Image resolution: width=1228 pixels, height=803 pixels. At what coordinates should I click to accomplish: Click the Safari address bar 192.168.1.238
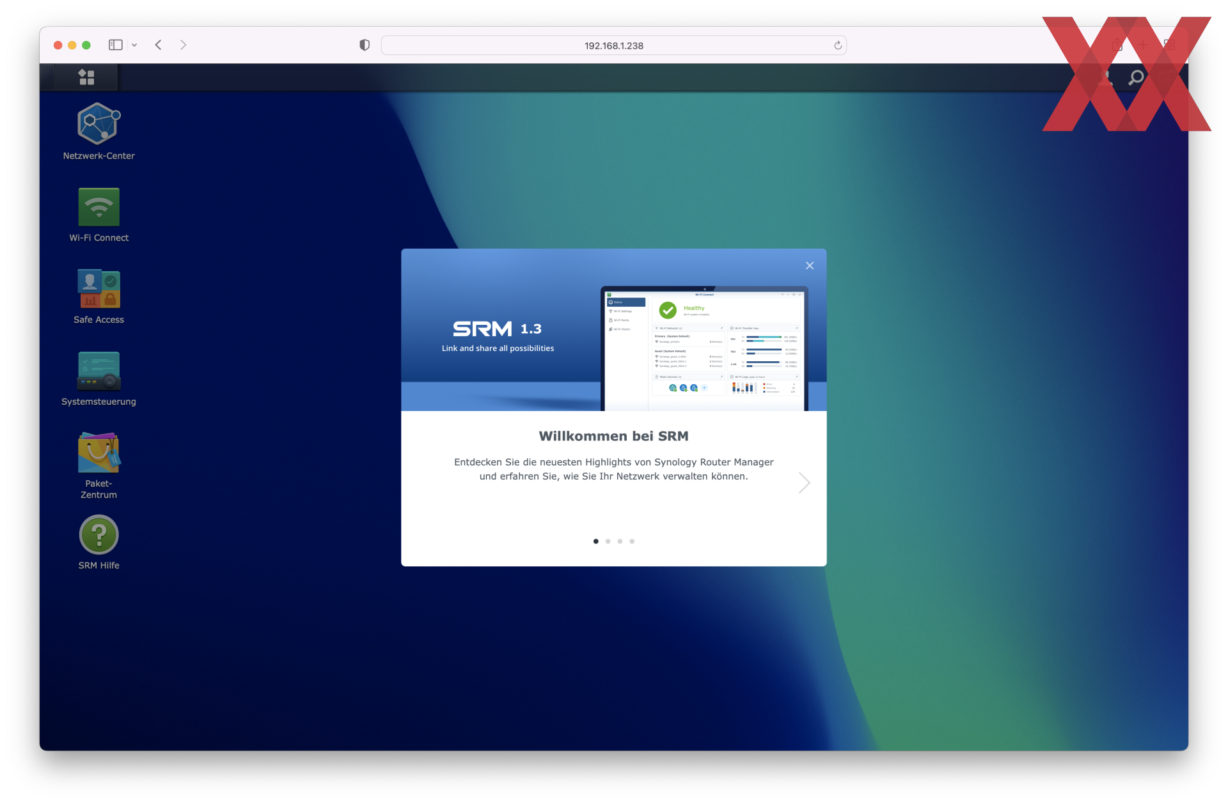(613, 45)
